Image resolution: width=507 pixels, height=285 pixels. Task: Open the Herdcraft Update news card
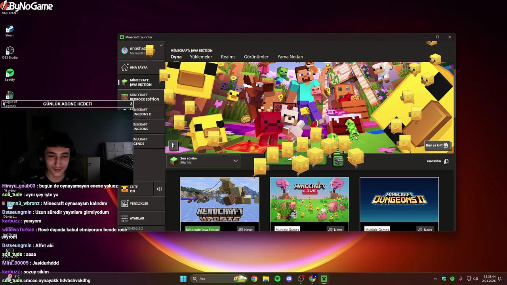219,204
